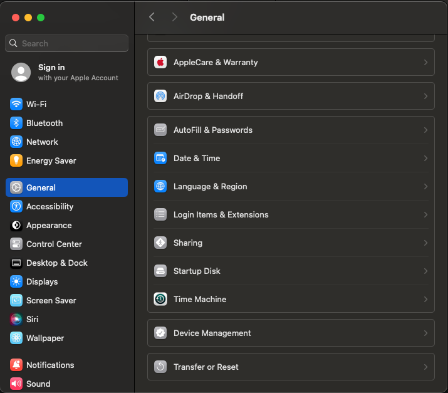Go forward with the right arrow
This screenshot has height=393, width=448.
point(175,17)
